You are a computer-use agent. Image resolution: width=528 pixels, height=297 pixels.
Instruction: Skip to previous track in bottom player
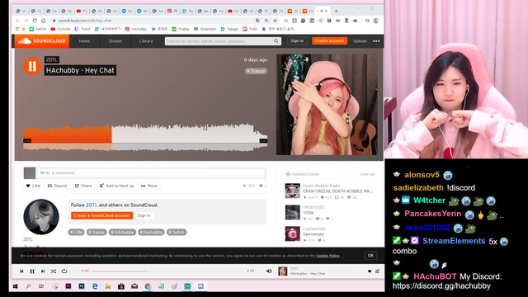(x=21, y=271)
